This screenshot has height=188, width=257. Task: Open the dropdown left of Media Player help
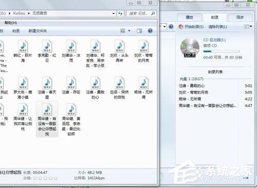(x=164, y=27)
